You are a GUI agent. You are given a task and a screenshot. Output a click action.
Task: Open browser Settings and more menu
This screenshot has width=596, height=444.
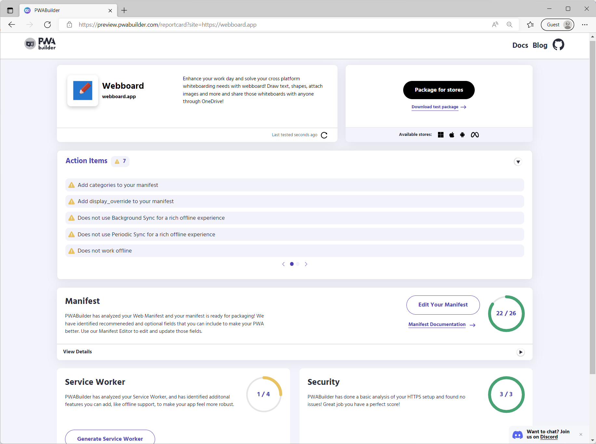point(585,25)
